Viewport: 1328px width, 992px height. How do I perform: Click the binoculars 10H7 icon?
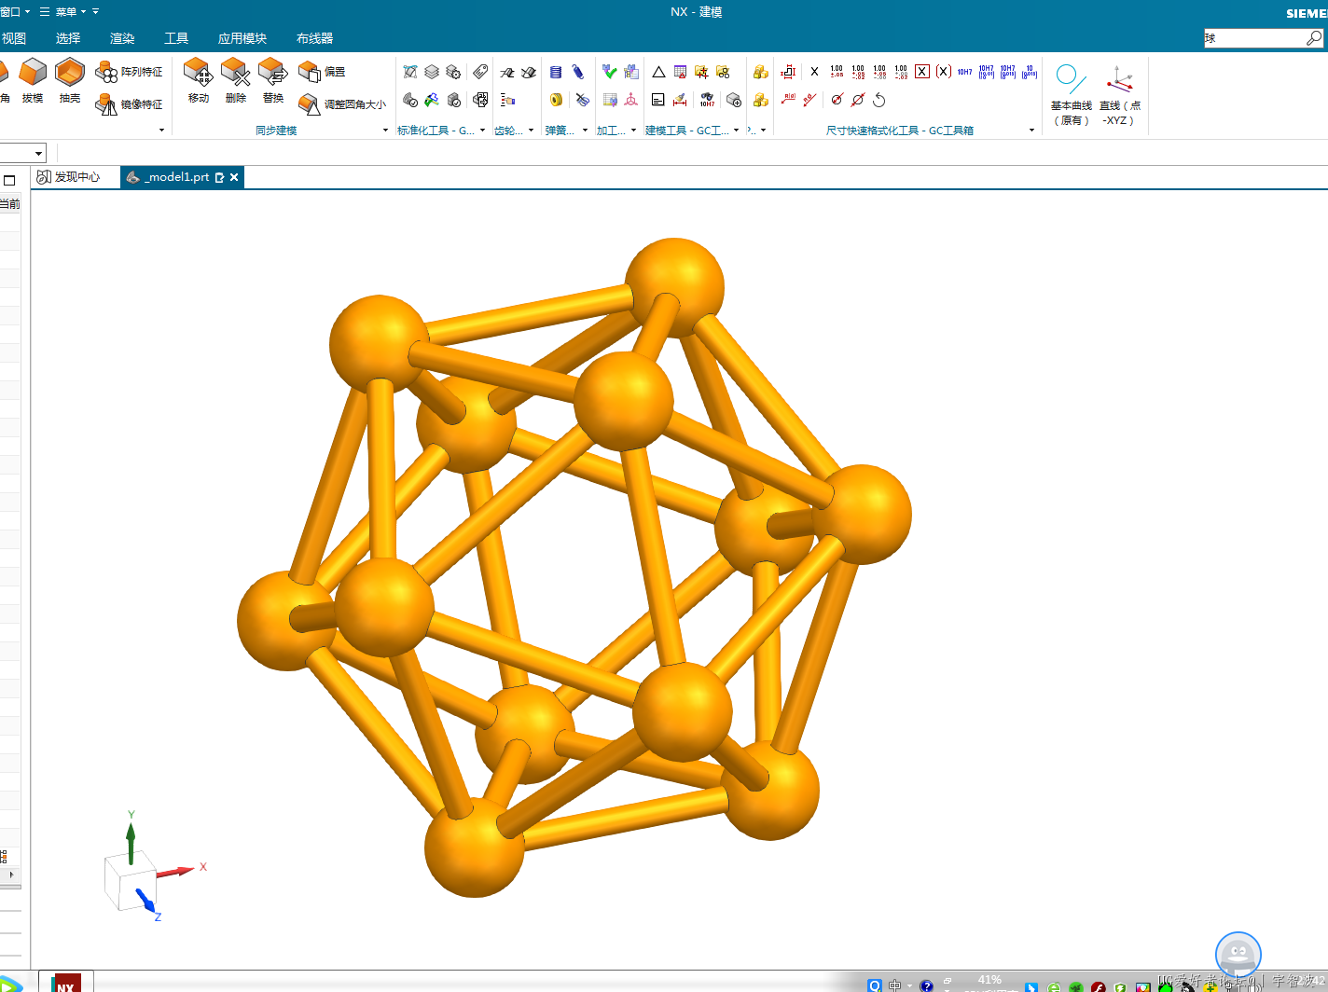pos(707,100)
